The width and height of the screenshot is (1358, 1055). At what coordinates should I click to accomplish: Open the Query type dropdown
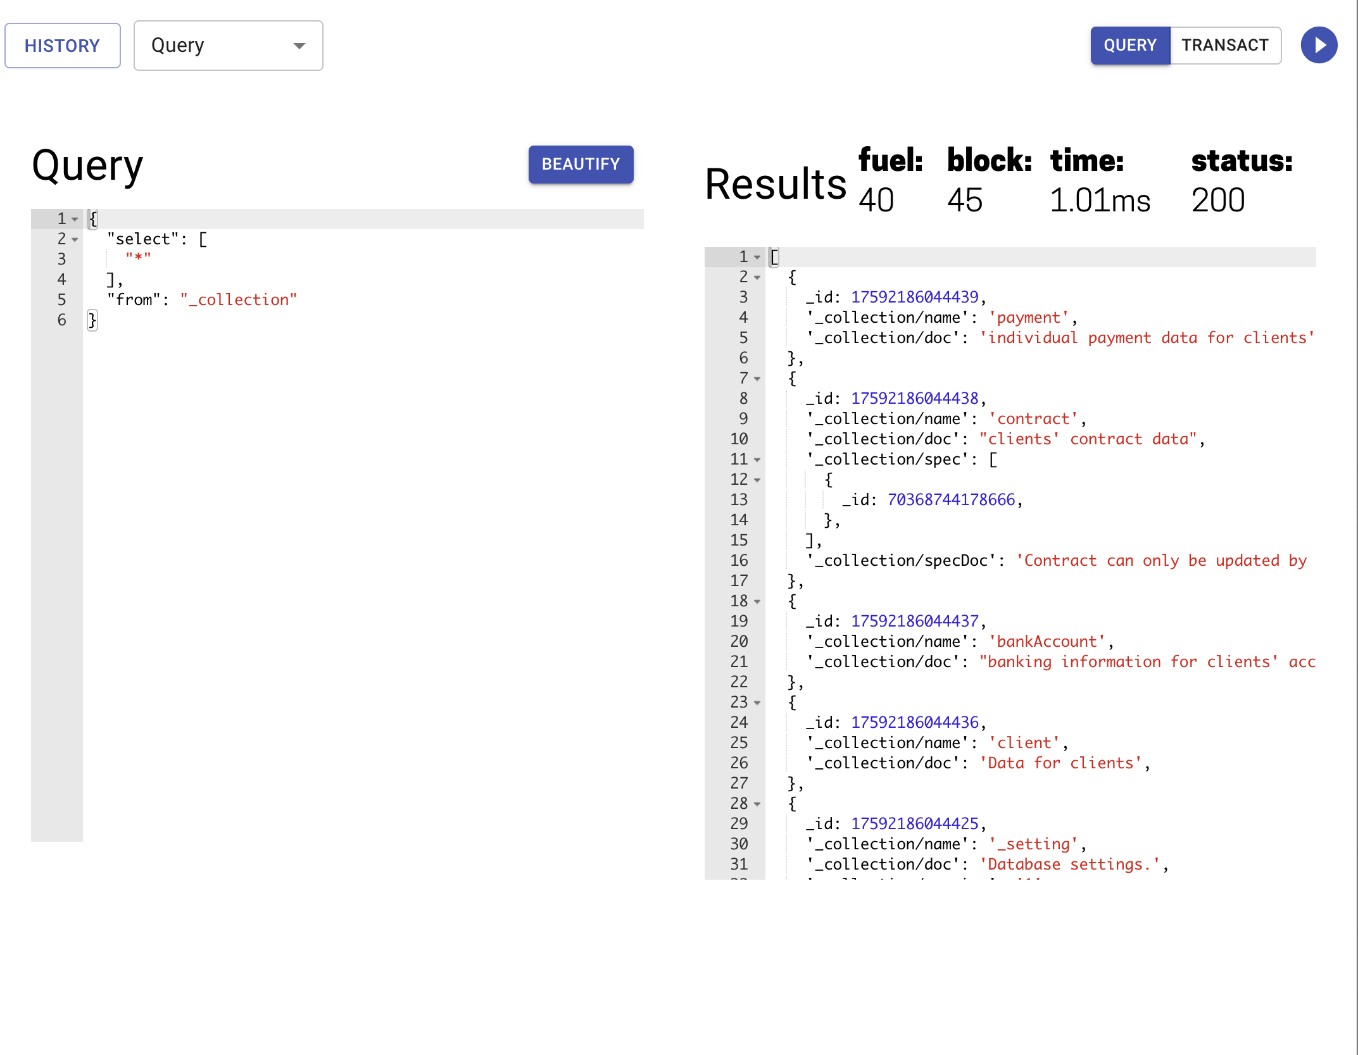tap(229, 46)
